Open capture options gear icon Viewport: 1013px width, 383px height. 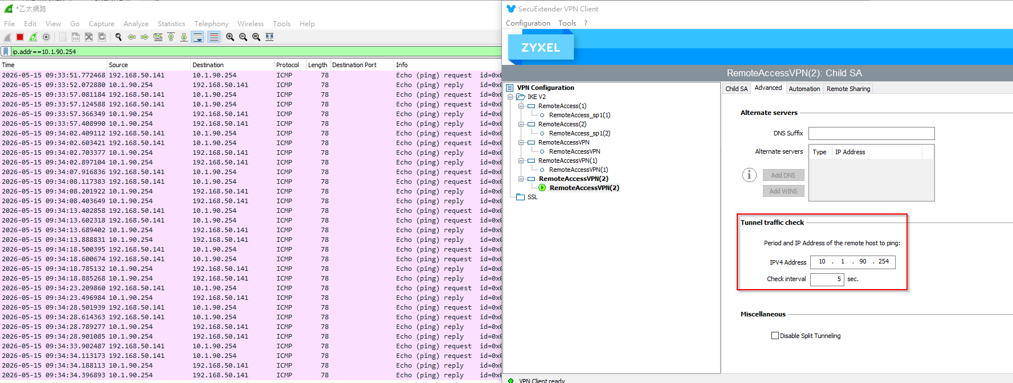click(x=46, y=37)
